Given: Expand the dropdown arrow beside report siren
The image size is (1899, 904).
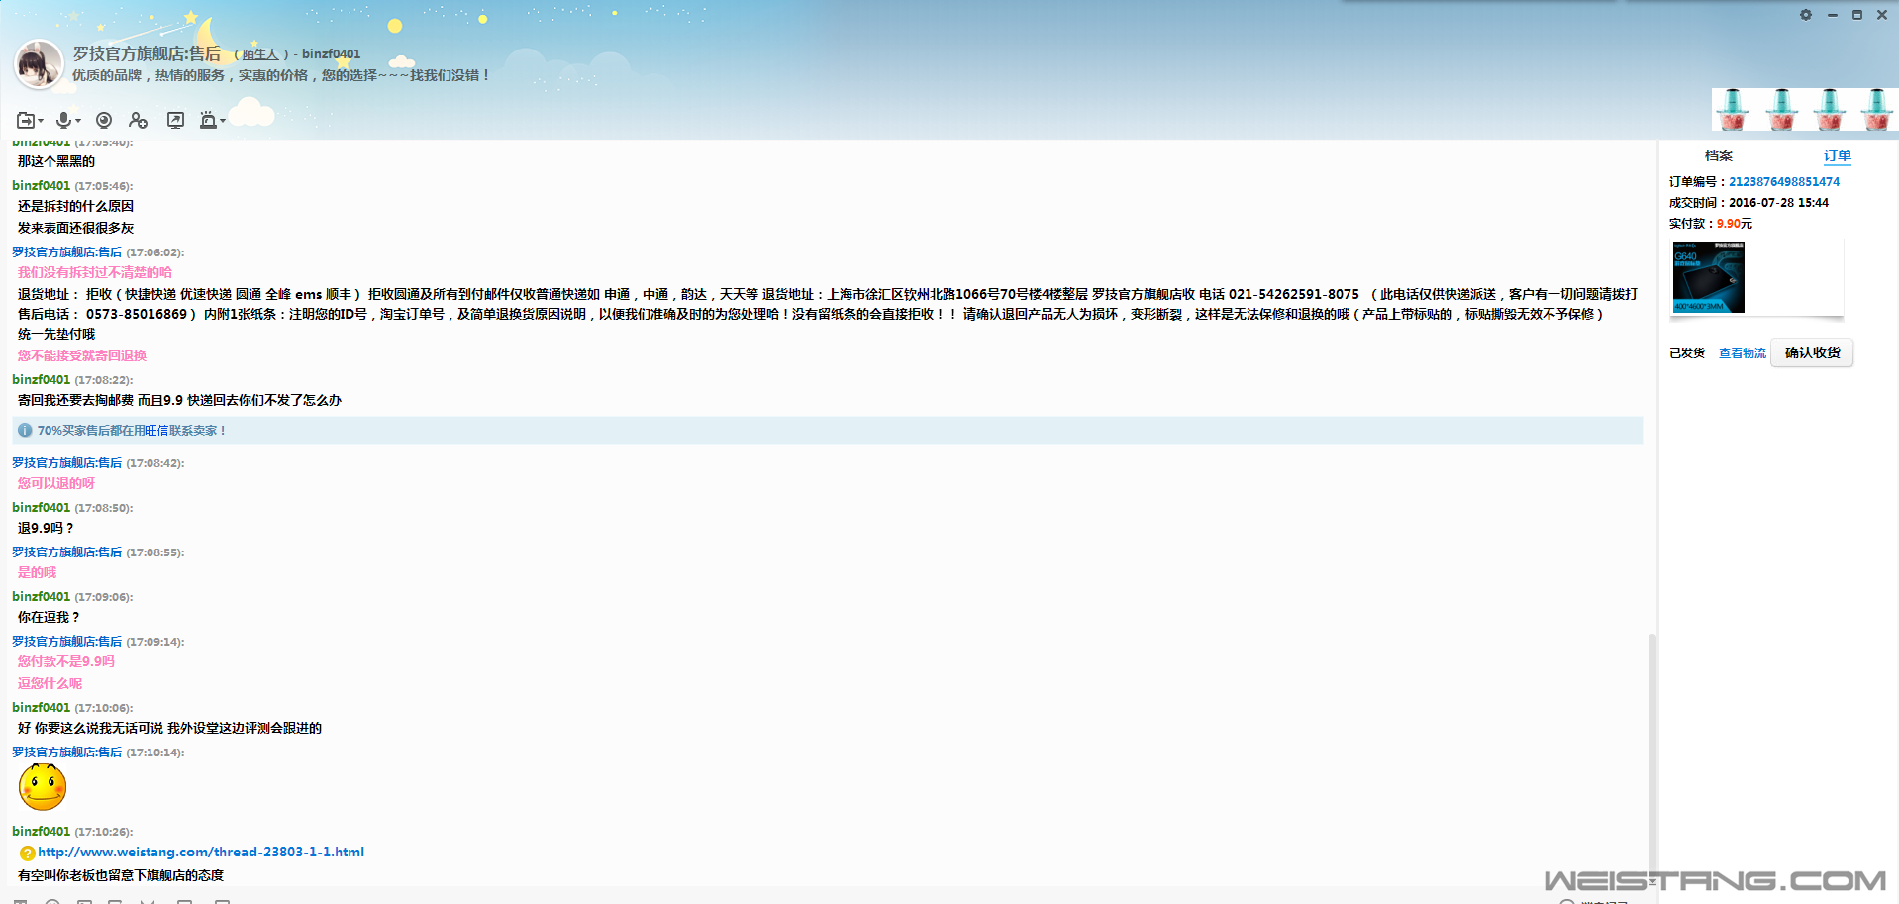Looking at the screenshot, I should coord(223,121).
